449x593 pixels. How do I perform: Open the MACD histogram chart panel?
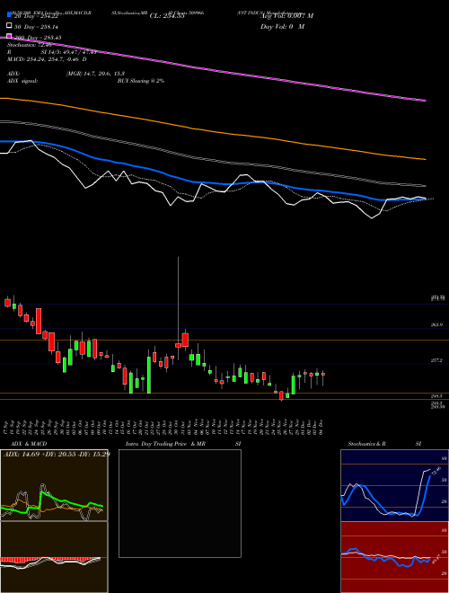pos(54,557)
